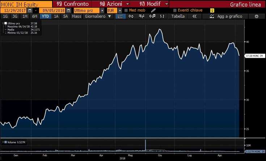The image size is (266, 161).
Task: Toggle the Eventi chiave checkbox
Action: tap(175, 10)
